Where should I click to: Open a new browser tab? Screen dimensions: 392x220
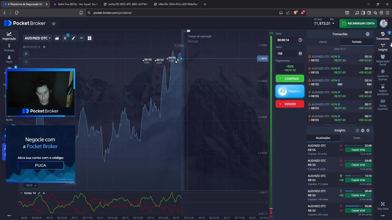(x=205, y=4)
